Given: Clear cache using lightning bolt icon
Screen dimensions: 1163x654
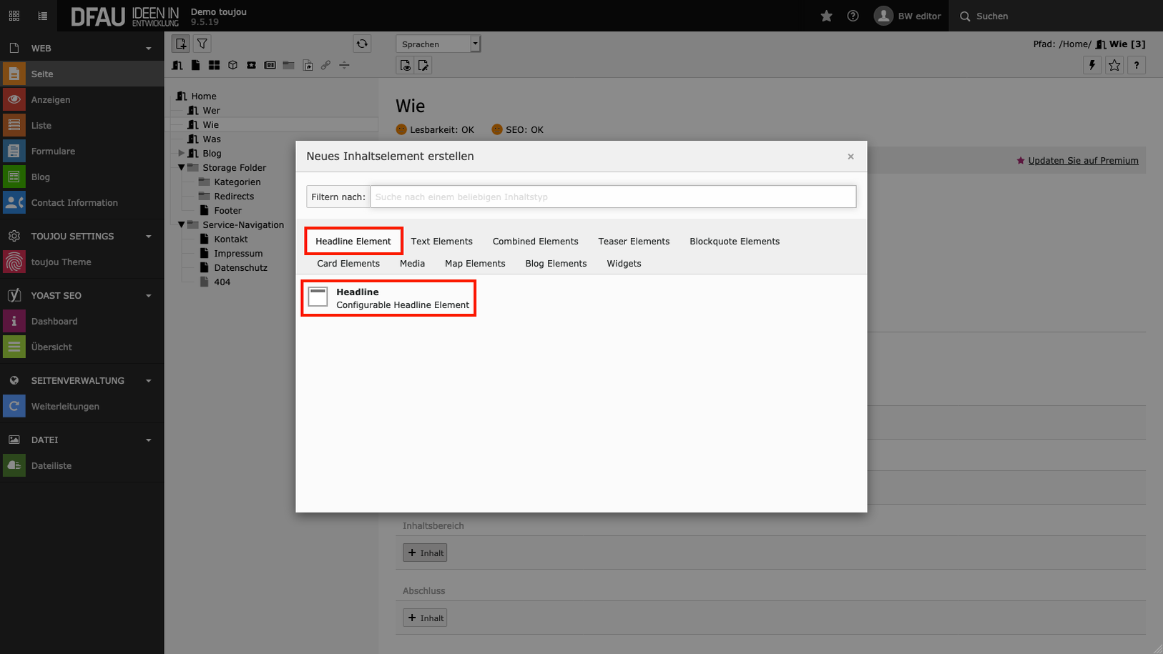Looking at the screenshot, I should 1091,66.
